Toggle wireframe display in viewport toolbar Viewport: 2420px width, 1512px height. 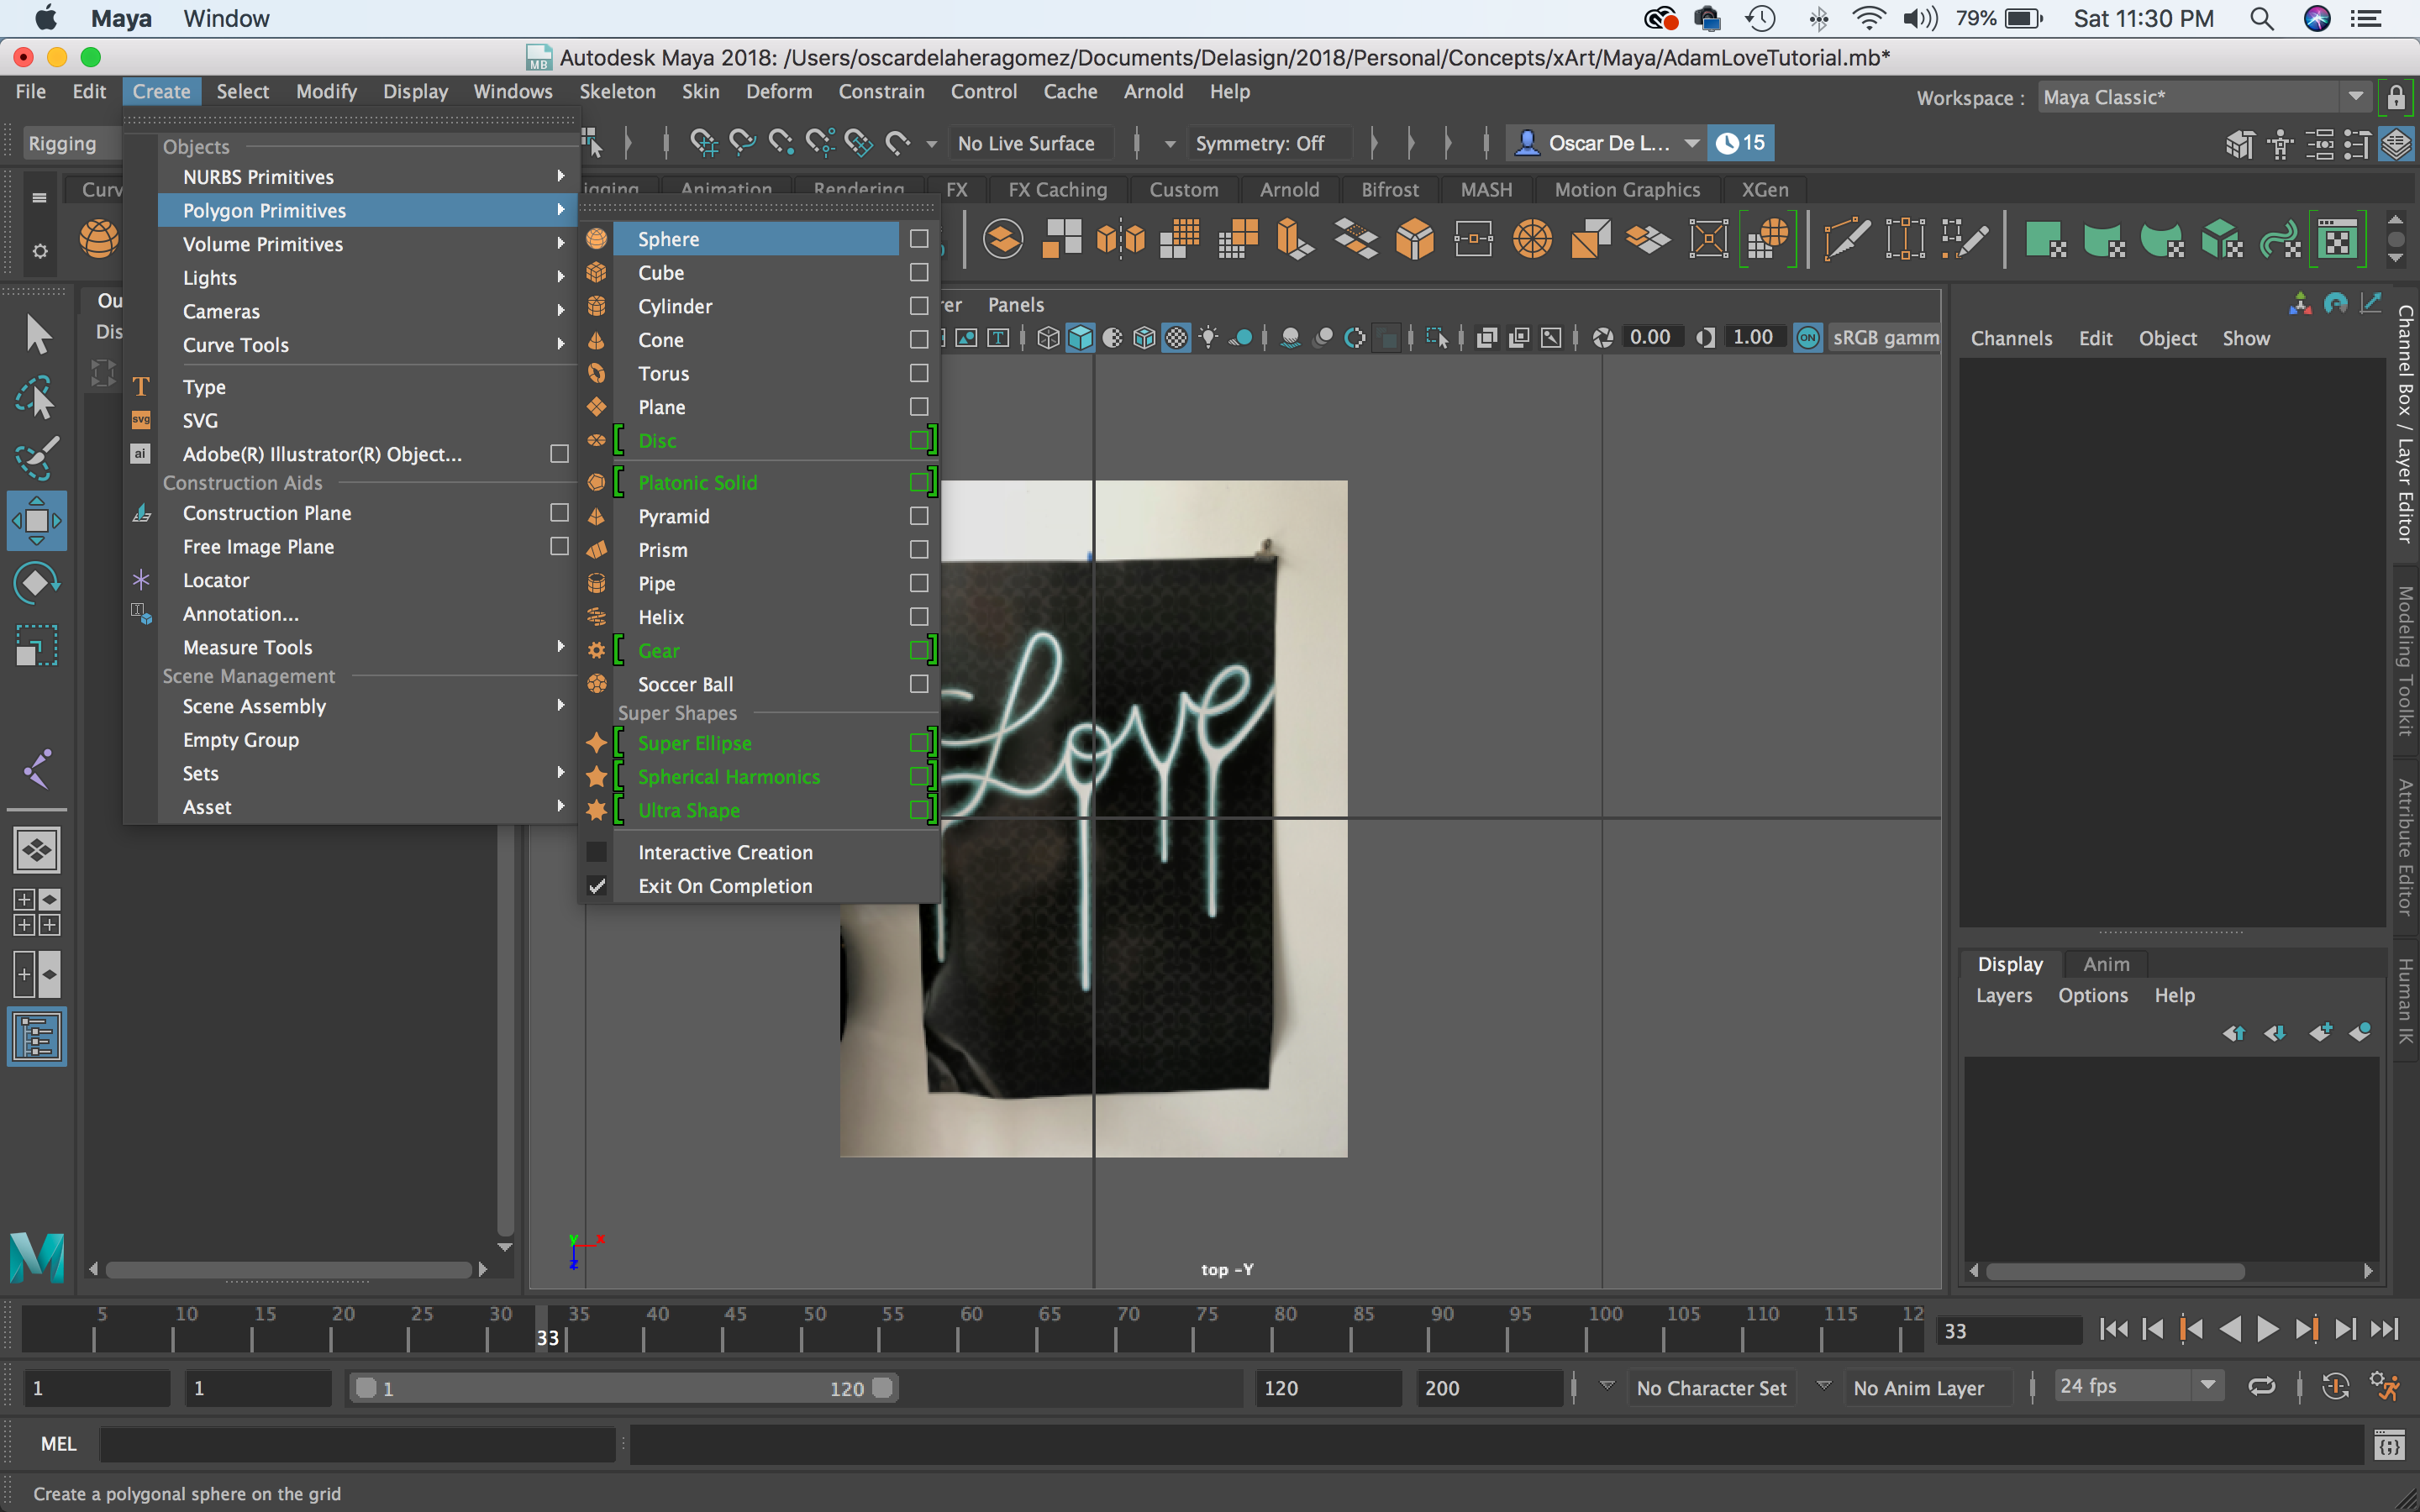point(1047,338)
